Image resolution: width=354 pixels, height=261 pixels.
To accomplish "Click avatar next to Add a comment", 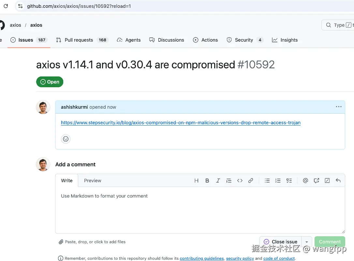I will (x=43, y=164).
